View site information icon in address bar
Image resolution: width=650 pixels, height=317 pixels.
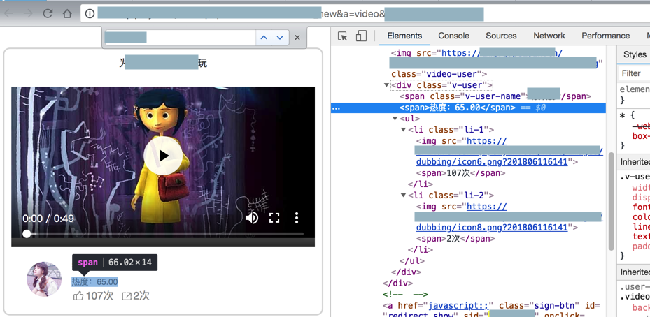tap(90, 14)
